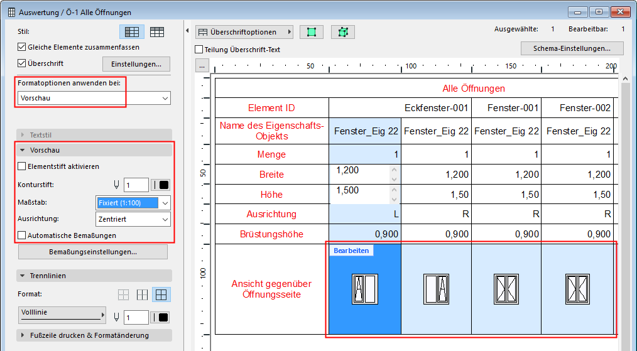Click the Schema-Einstellungen button

(572, 48)
